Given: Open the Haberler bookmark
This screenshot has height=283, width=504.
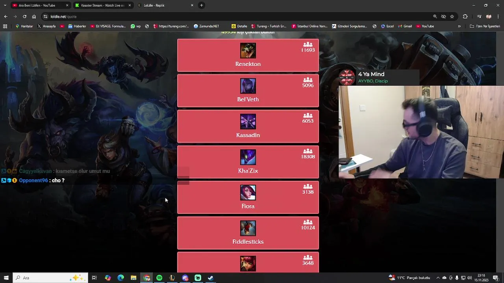Looking at the screenshot, I should 77,26.
